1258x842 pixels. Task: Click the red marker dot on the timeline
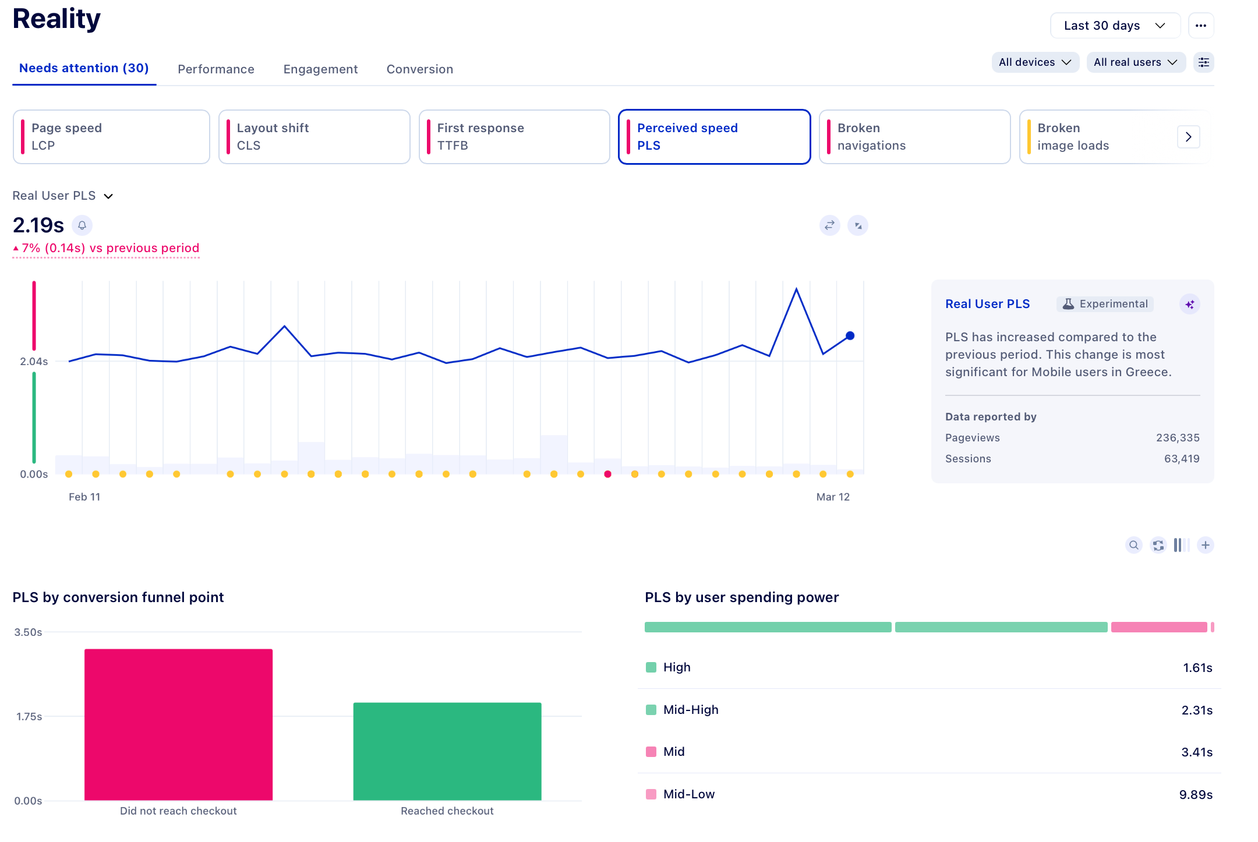pos(607,474)
